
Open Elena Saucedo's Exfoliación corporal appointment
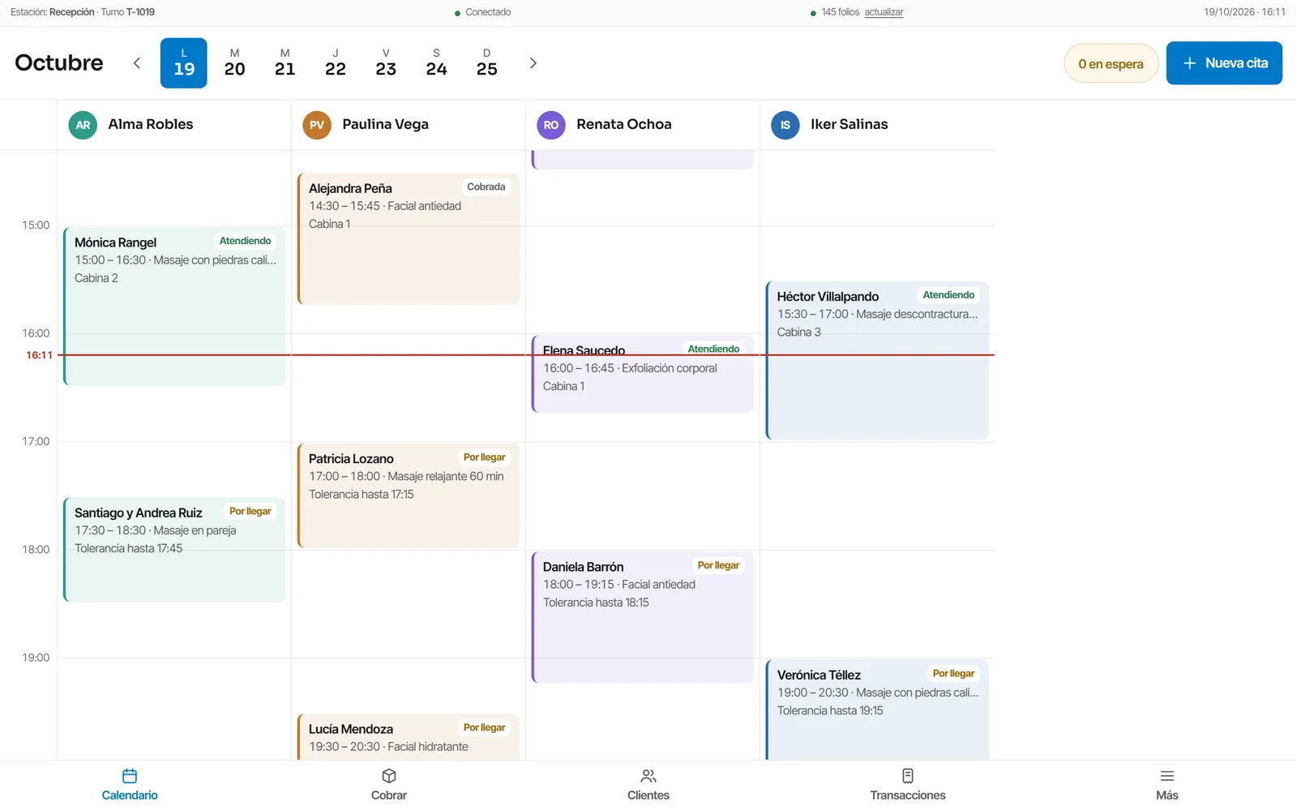click(643, 374)
